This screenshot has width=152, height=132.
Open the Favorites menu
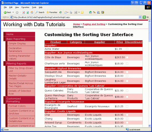(25, 7)
